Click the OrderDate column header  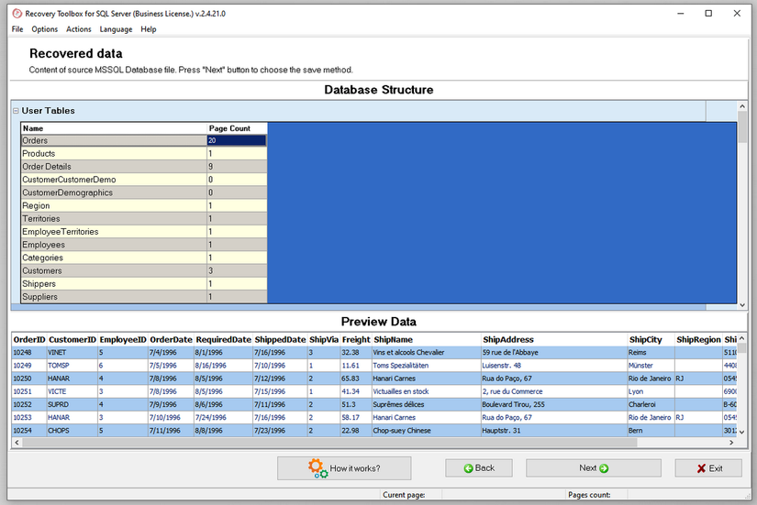[x=171, y=339]
